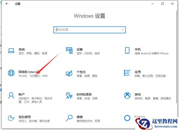
Task: Click the text 查找我的文件、权限
Action: coord(88,121)
